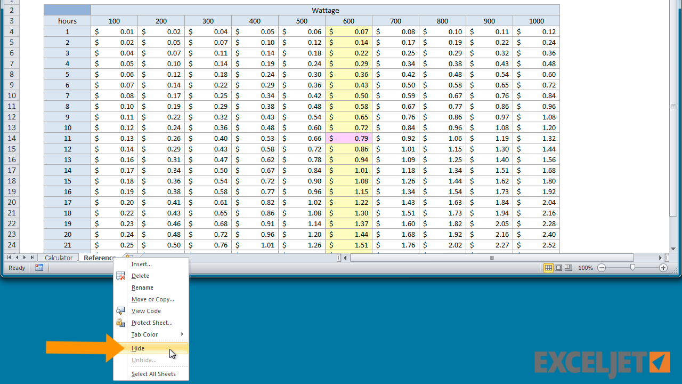Switch to the Calculator sheet tab

[59, 258]
